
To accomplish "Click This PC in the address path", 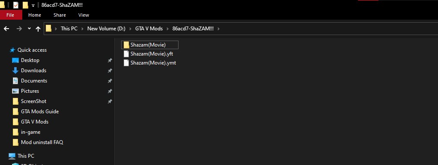I will [x=69, y=29].
